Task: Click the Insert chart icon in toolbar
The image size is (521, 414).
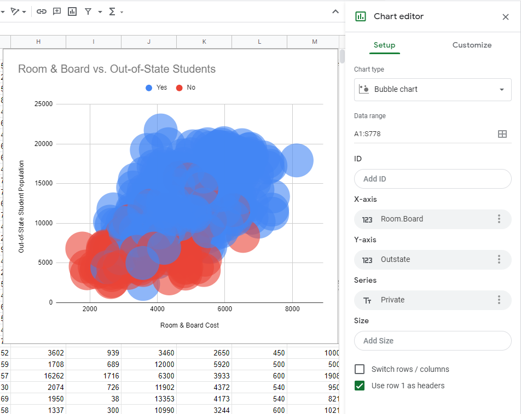Action: click(x=72, y=11)
